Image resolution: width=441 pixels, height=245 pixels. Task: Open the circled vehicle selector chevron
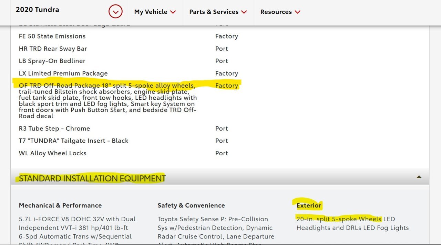click(115, 12)
